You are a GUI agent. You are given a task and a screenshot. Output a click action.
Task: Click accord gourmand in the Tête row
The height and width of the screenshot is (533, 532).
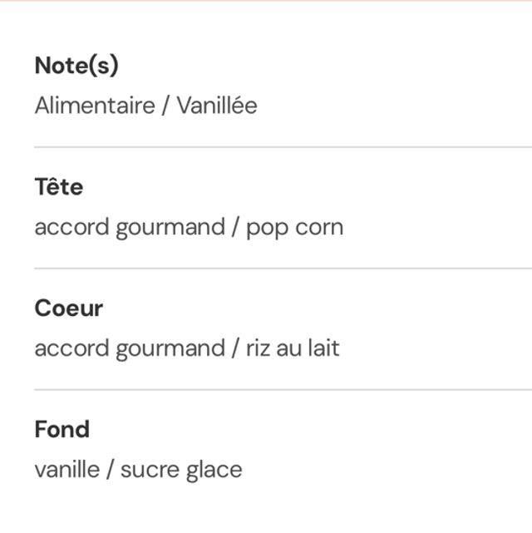pos(130,227)
